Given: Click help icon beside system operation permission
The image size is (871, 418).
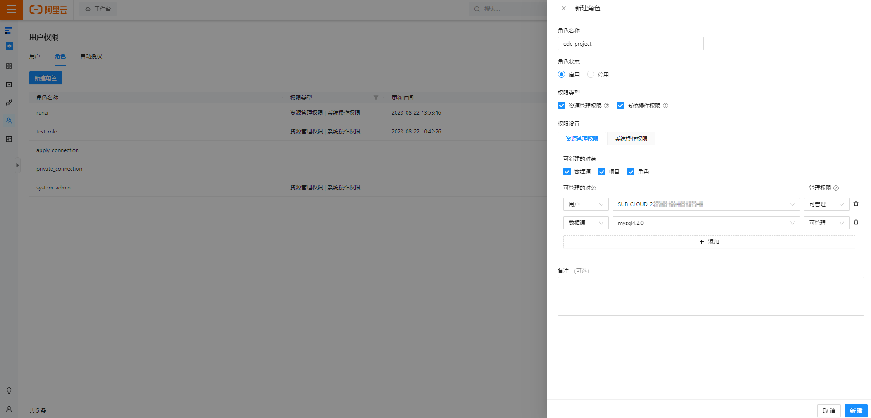Looking at the screenshot, I should [665, 106].
